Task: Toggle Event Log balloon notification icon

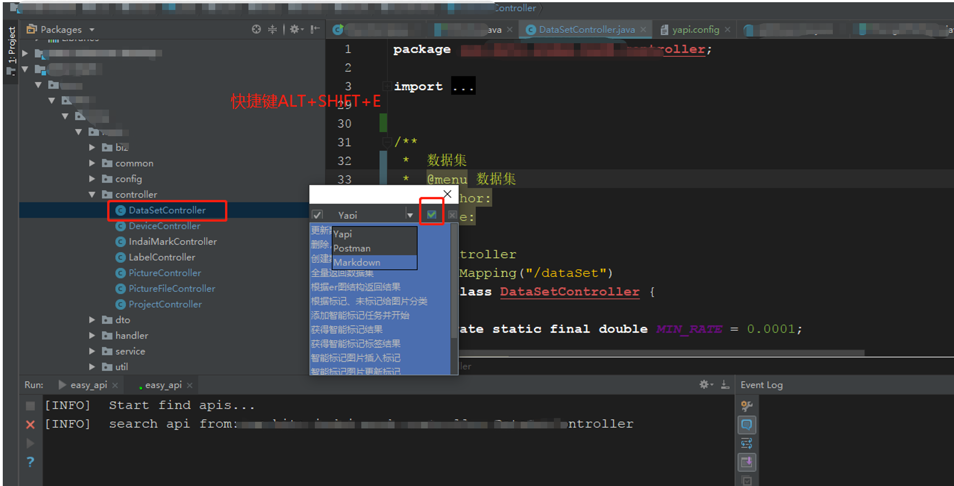Action: tap(746, 425)
